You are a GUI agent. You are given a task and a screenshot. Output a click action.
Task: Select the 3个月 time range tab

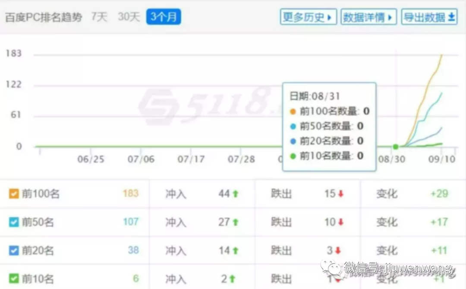pyautogui.click(x=164, y=17)
